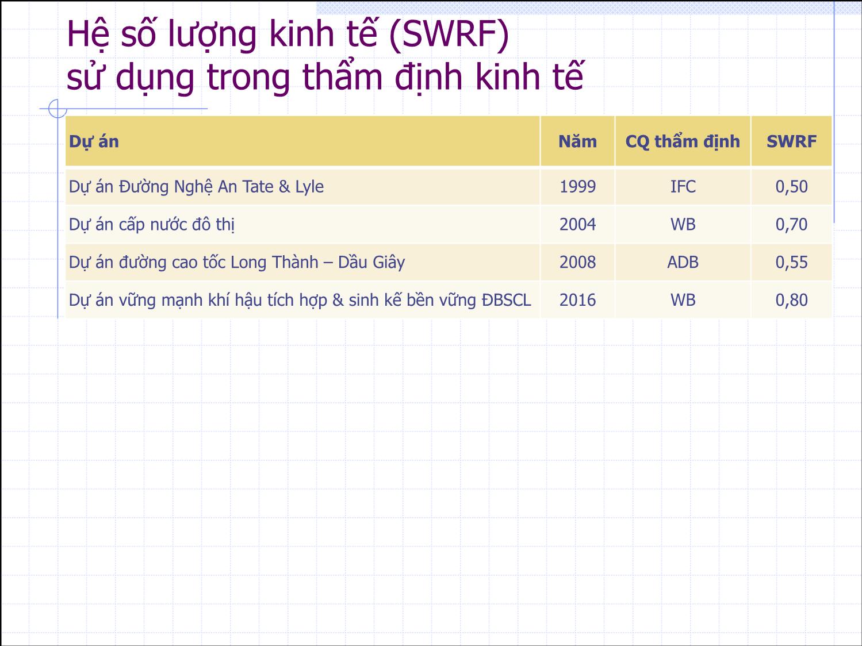Select 'Dự án cấp nước đô thị' cell
This screenshot has height=646, width=862.
coord(302,224)
